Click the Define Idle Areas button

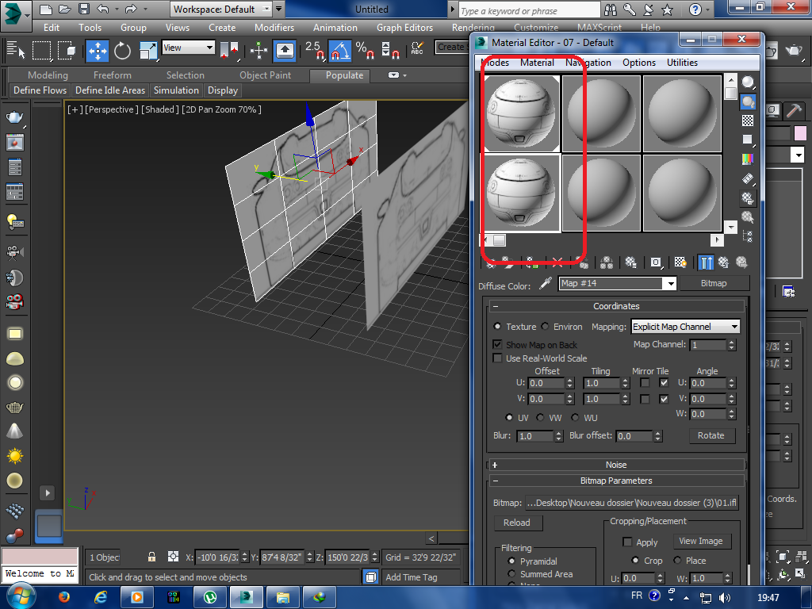click(x=110, y=90)
